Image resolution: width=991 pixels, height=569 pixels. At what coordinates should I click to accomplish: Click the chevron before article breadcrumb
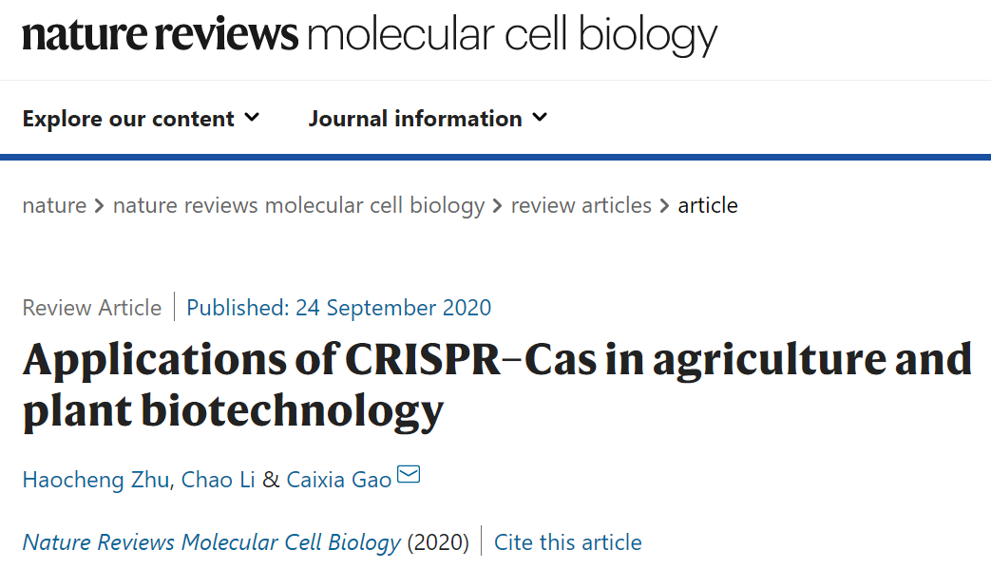[664, 206]
